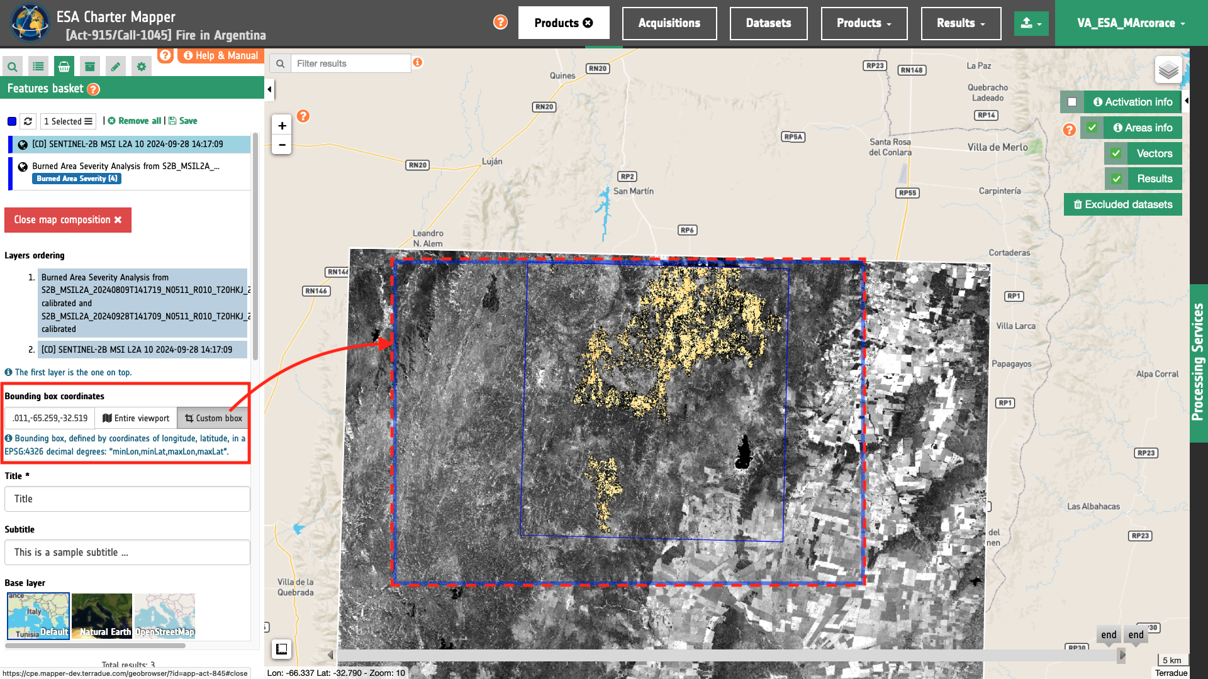The image size is (1208, 679).
Task: Collapse the right info panel arrow
Action: tap(1186, 101)
